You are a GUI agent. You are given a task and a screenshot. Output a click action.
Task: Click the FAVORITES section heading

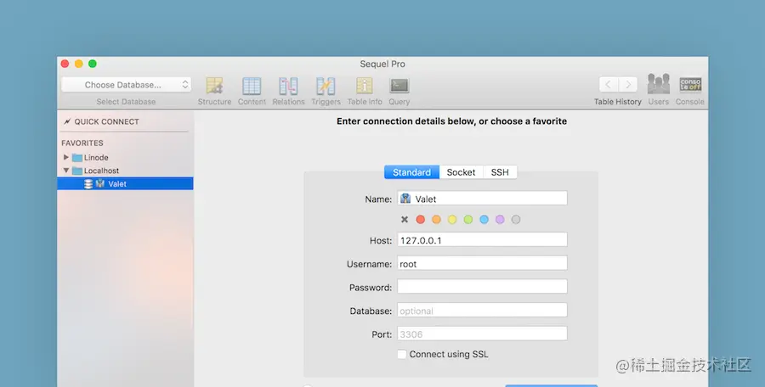coord(82,143)
